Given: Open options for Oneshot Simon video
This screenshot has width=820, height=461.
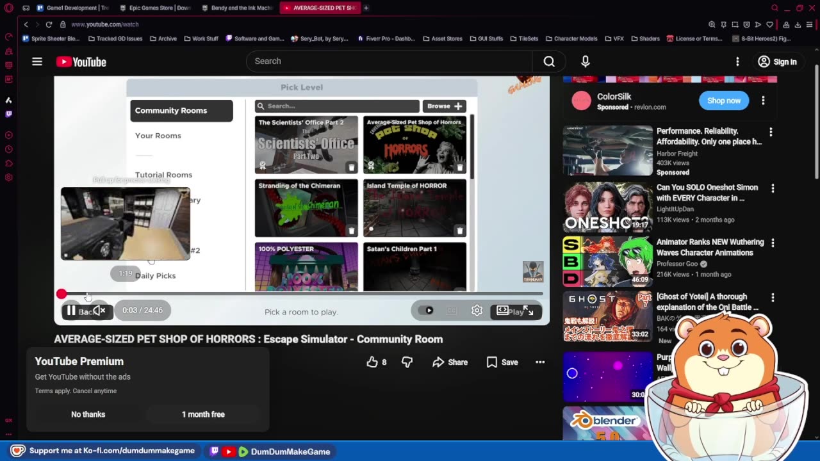Looking at the screenshot, I should coord(773,188).
